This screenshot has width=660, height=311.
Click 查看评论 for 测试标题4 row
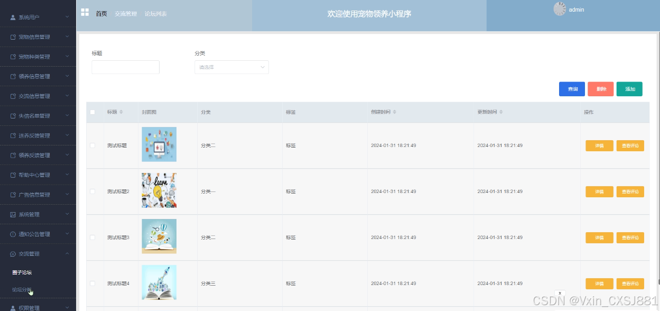click(630, 283)
